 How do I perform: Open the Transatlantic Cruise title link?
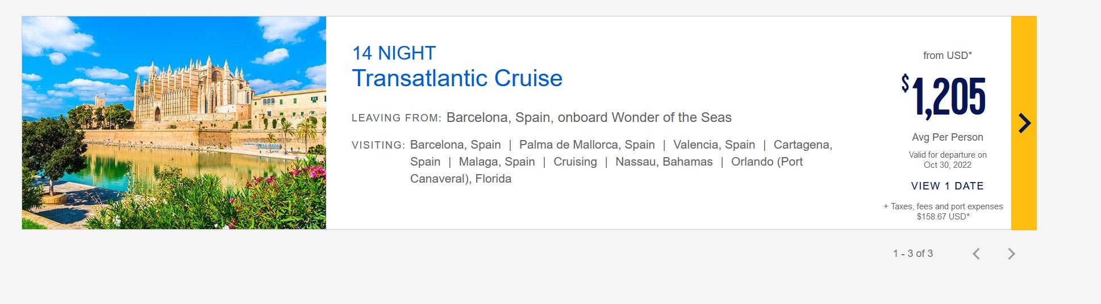click(x=457, y=78)
